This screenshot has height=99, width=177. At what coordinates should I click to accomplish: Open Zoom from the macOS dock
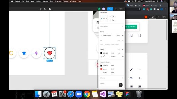click(79, 94)
